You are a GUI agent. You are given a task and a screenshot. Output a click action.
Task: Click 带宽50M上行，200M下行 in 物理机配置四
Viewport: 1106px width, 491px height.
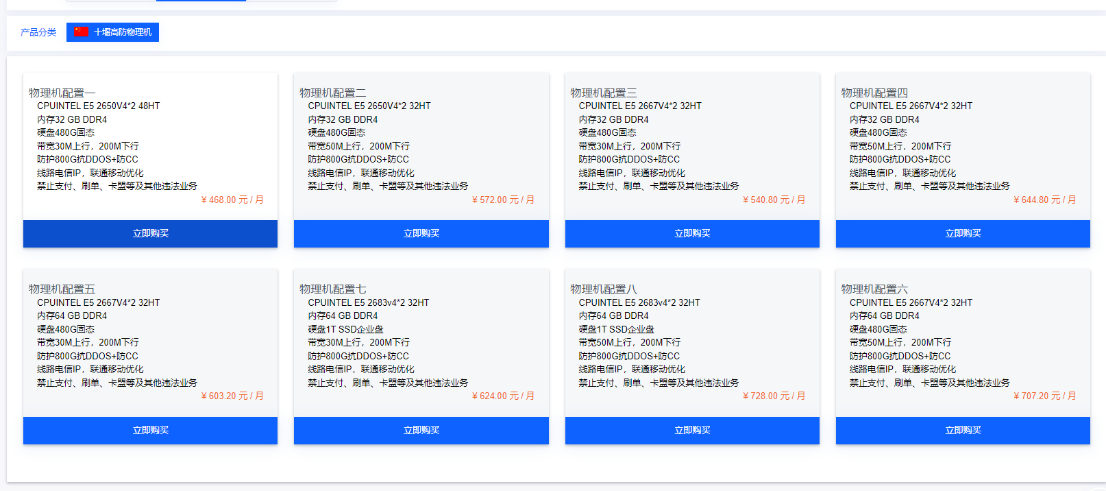900,146
